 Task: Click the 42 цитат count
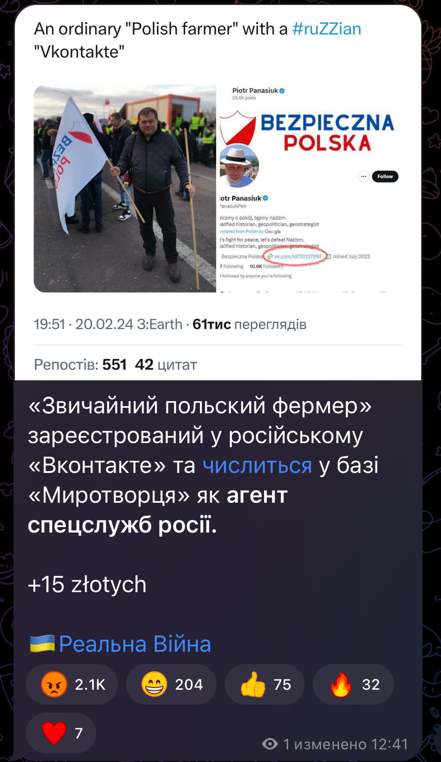[166, 365]
